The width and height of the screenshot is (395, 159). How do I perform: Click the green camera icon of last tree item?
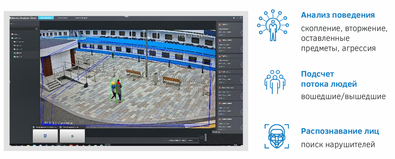point(15,56)
